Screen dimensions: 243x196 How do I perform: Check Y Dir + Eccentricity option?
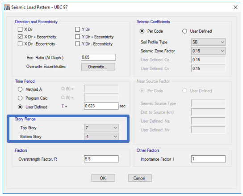77,37
